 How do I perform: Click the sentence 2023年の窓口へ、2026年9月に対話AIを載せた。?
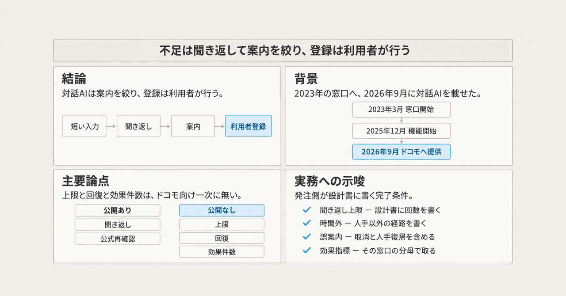(388, 94)
